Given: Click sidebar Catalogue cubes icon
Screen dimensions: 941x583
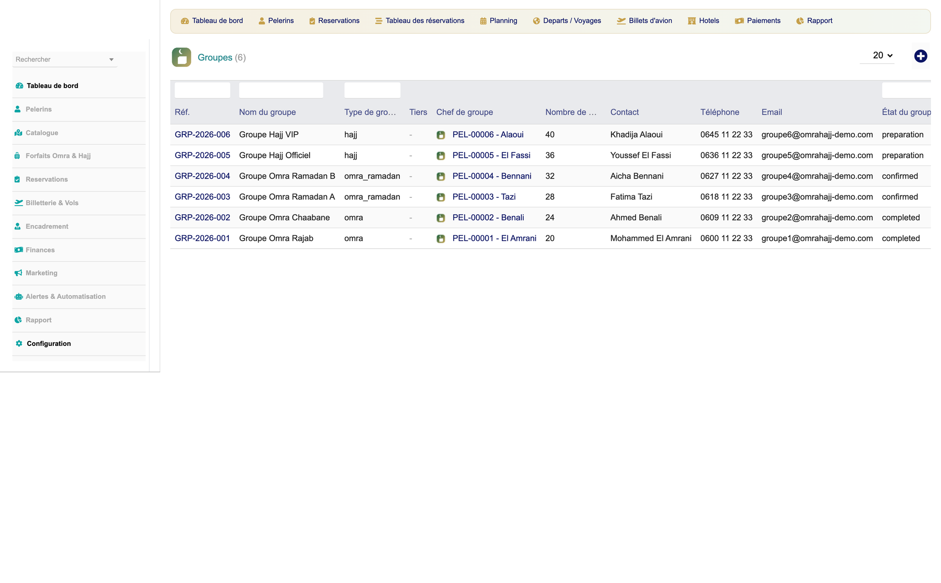Looking at the screenshot, I should (x=18, y=133).
